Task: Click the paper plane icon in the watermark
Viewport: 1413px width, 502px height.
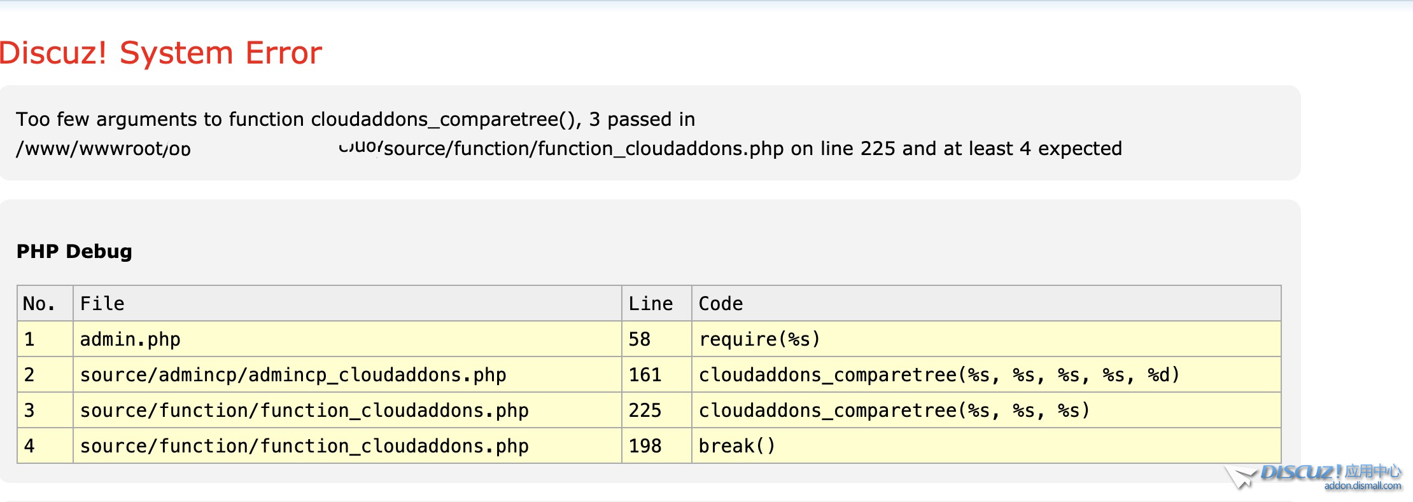Action: pyautogui.click(x=1240, y=477)
